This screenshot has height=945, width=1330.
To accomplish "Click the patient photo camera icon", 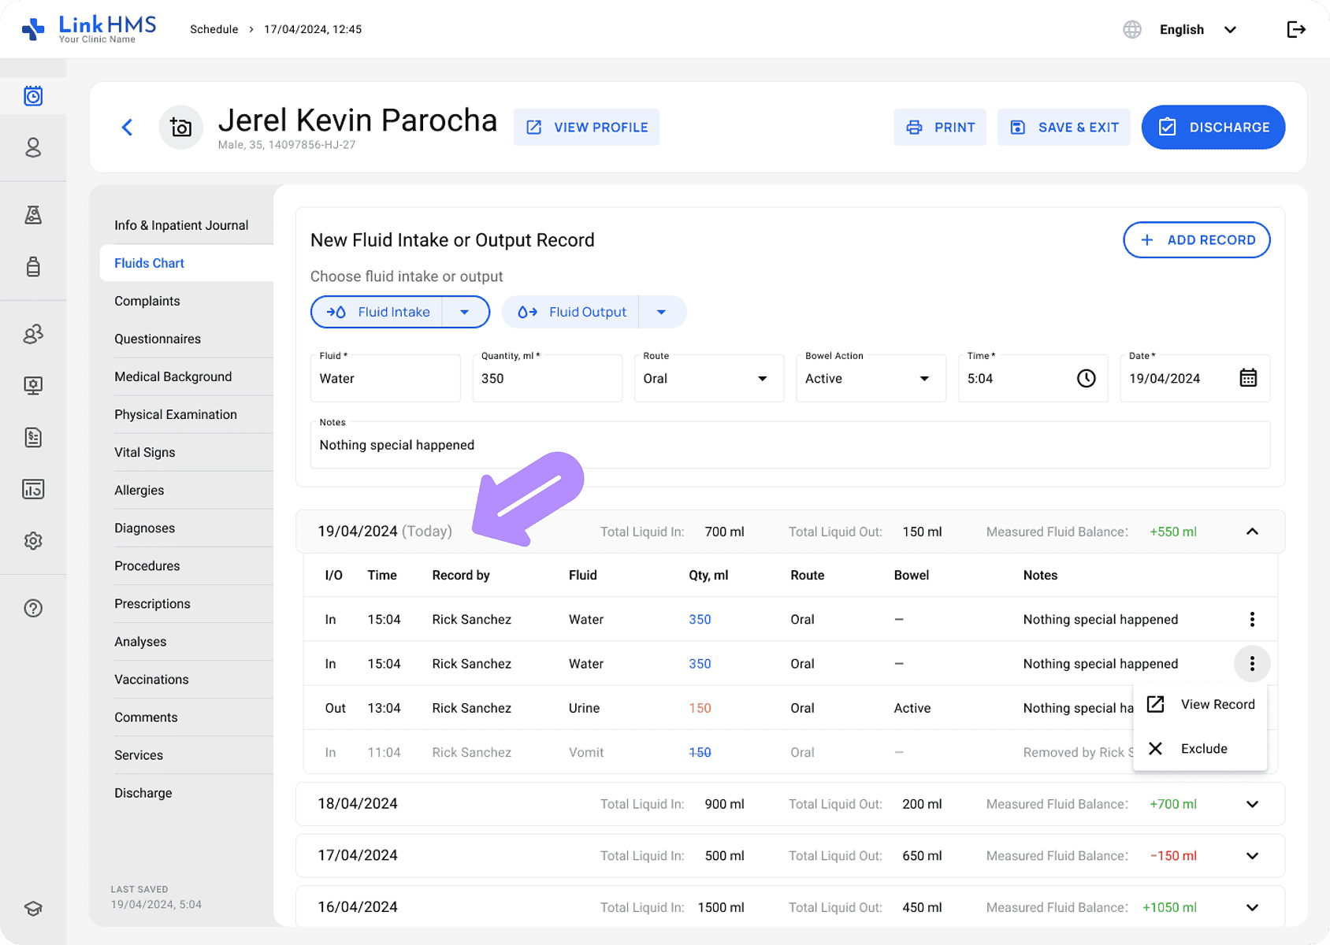I will tap(181, 128).
